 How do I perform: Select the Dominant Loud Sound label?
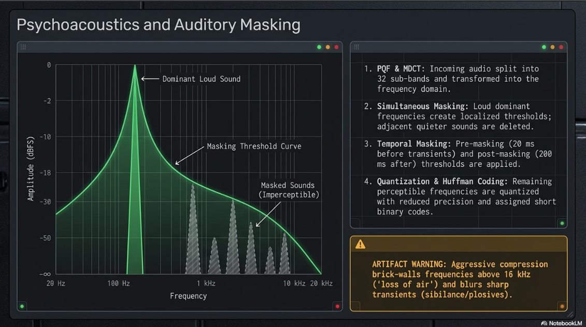pyautogui.click(x=201, y=79)
